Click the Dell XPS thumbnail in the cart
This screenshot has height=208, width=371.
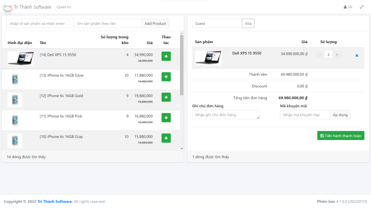click(208, 57)
